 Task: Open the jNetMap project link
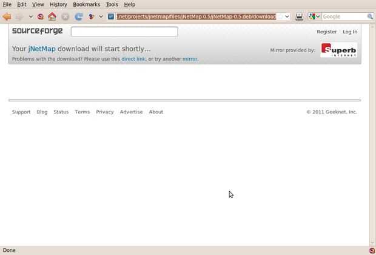[x=42, y=49]
